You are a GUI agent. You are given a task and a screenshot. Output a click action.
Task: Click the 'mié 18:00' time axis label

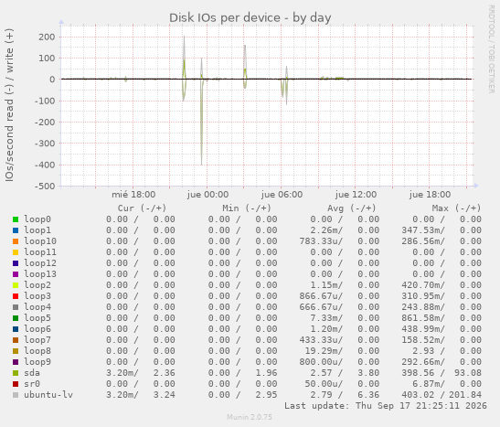133,195
